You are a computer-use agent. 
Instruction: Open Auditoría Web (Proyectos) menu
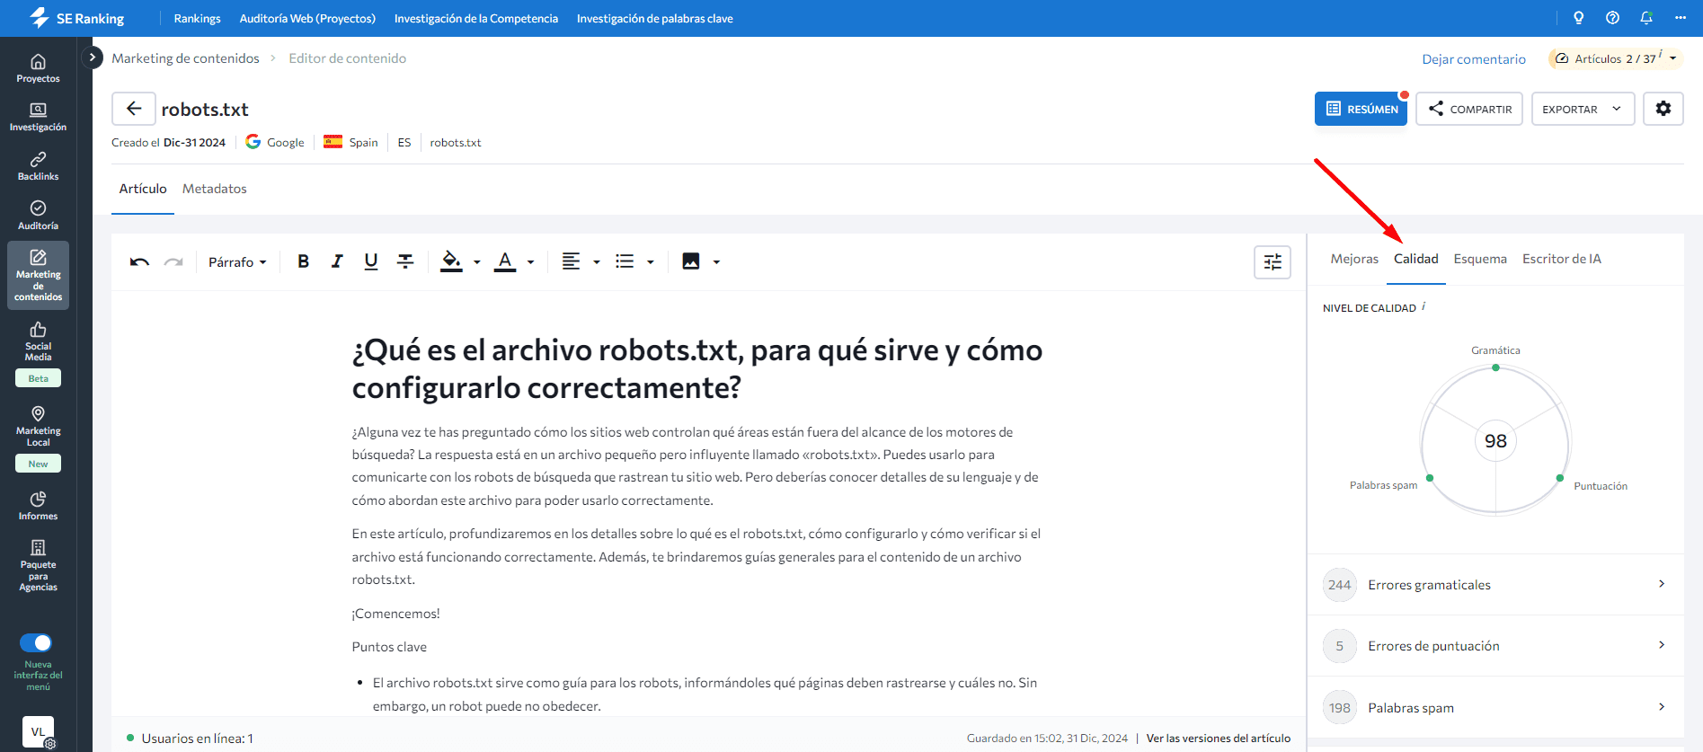click(307, 18)
